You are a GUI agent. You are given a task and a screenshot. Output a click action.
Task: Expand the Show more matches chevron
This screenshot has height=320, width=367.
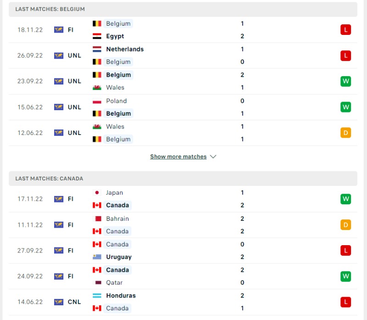pyautogui.click(x=213, y=157)
